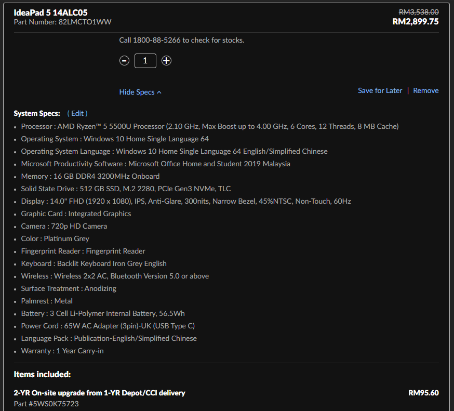Select the Part Number 82LMCTO1WW text
The height and width of the screenshot is (411, 454).
tap(62, 22)
